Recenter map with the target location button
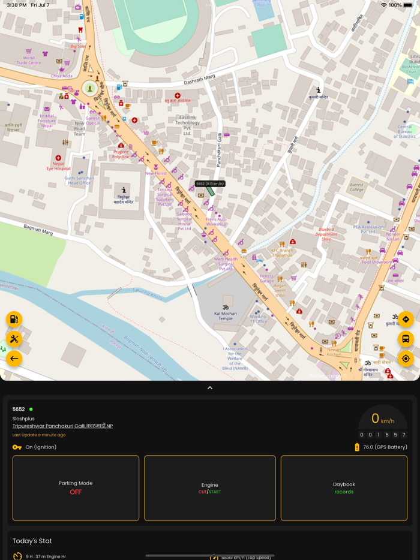This screenshot has width=420, height=560. click(x=406, y=358)
